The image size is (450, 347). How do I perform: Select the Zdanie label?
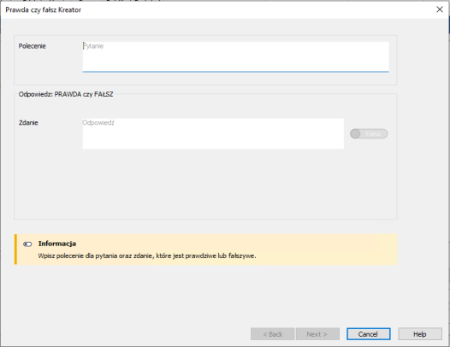pos(28,123)
